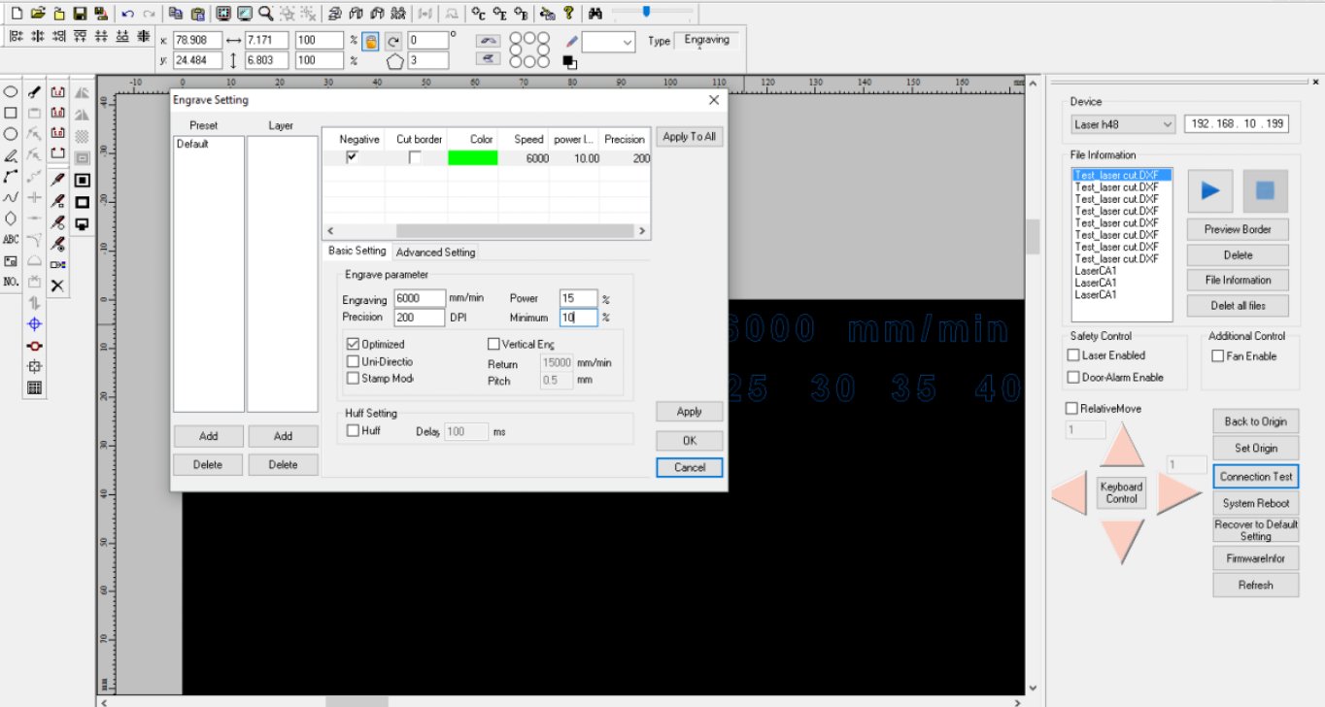
Task: Click the Apply To All button
Action: pyautogui.click(x=689, y=137)
